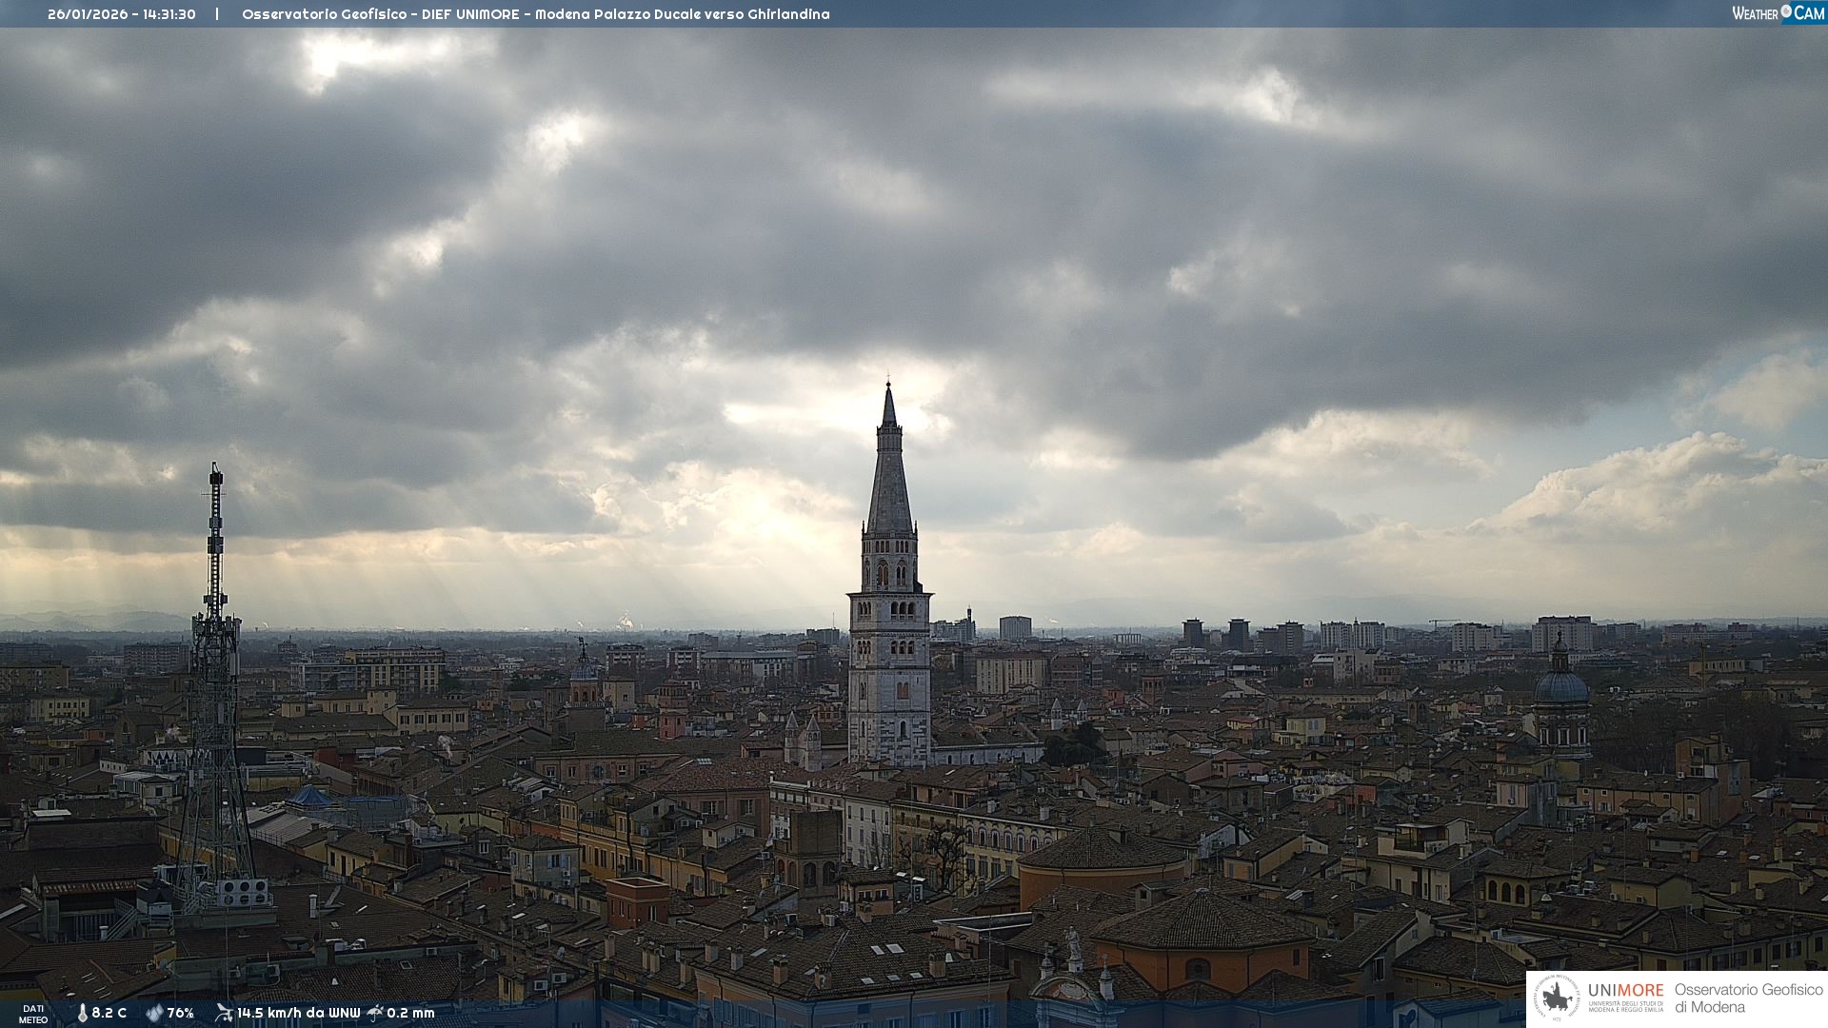Click the wind vane anemometer icon

point(224,1013)
